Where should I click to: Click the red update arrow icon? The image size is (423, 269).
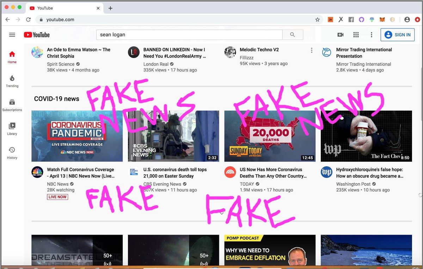pyautogui.click(x=417, y=20)
